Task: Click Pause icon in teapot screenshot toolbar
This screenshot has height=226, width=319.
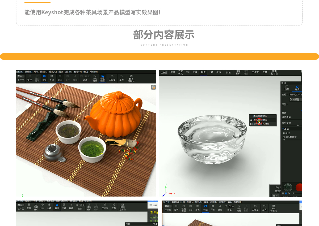Action: click(x=30, y=76)
